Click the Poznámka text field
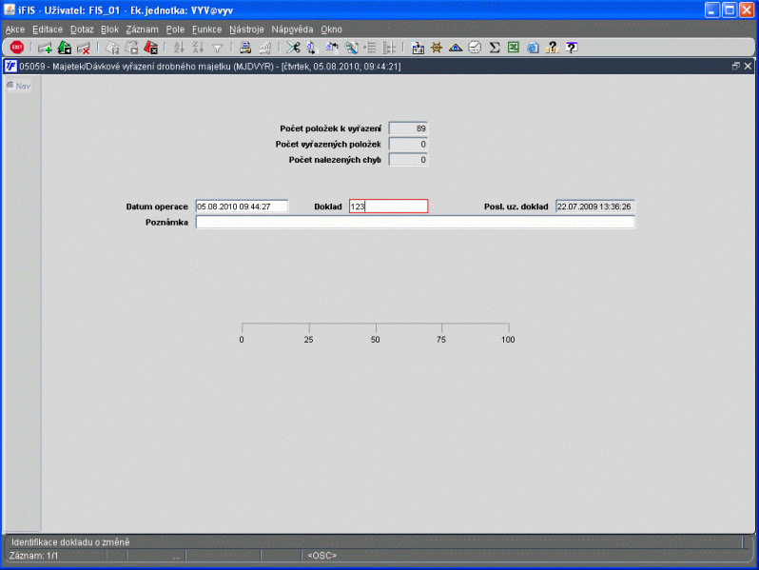Viewport: 759px width, 570px height. point(415,222)
